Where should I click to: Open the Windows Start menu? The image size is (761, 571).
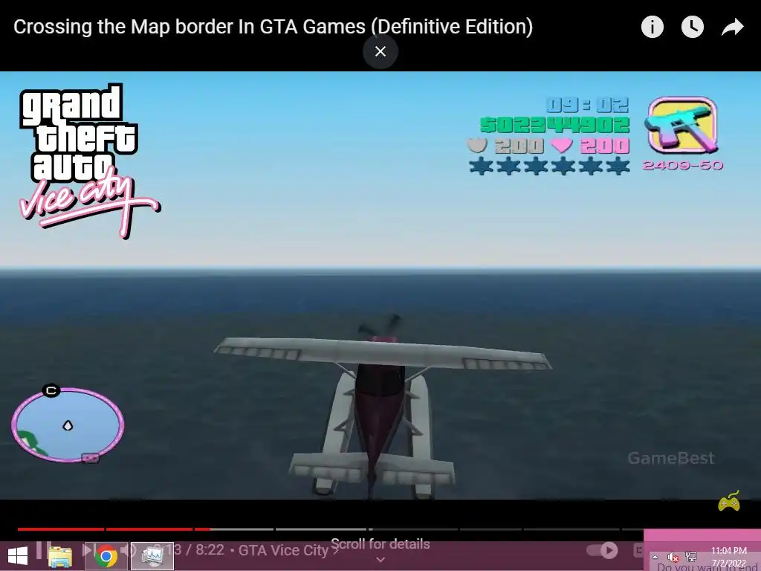click(x=18, y=556)
